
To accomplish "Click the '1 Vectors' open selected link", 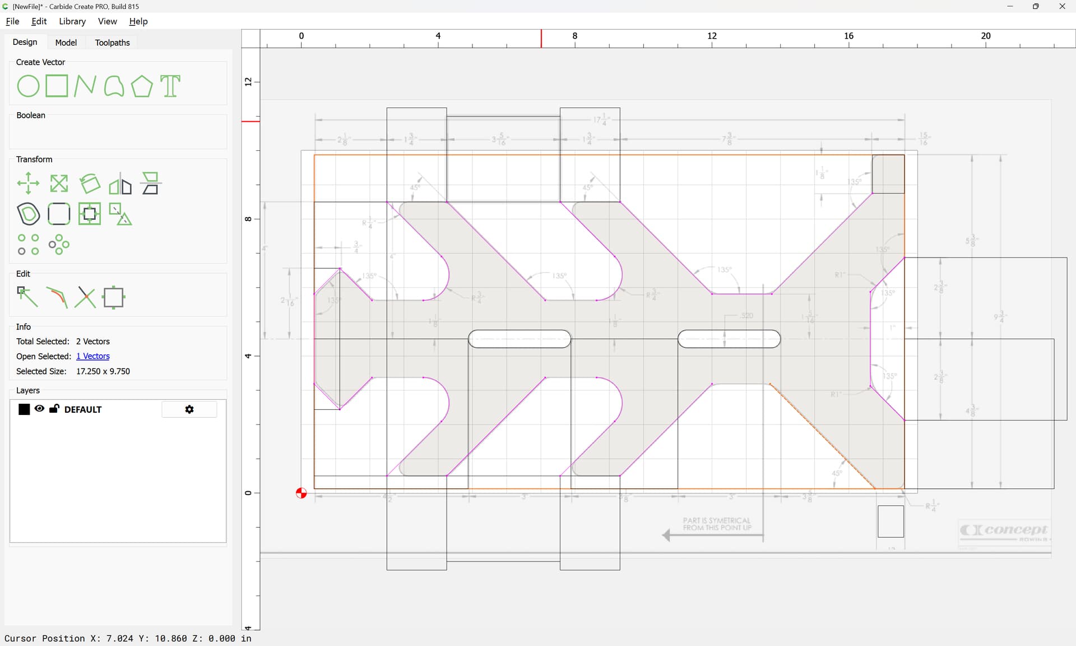I will point(93,356).
